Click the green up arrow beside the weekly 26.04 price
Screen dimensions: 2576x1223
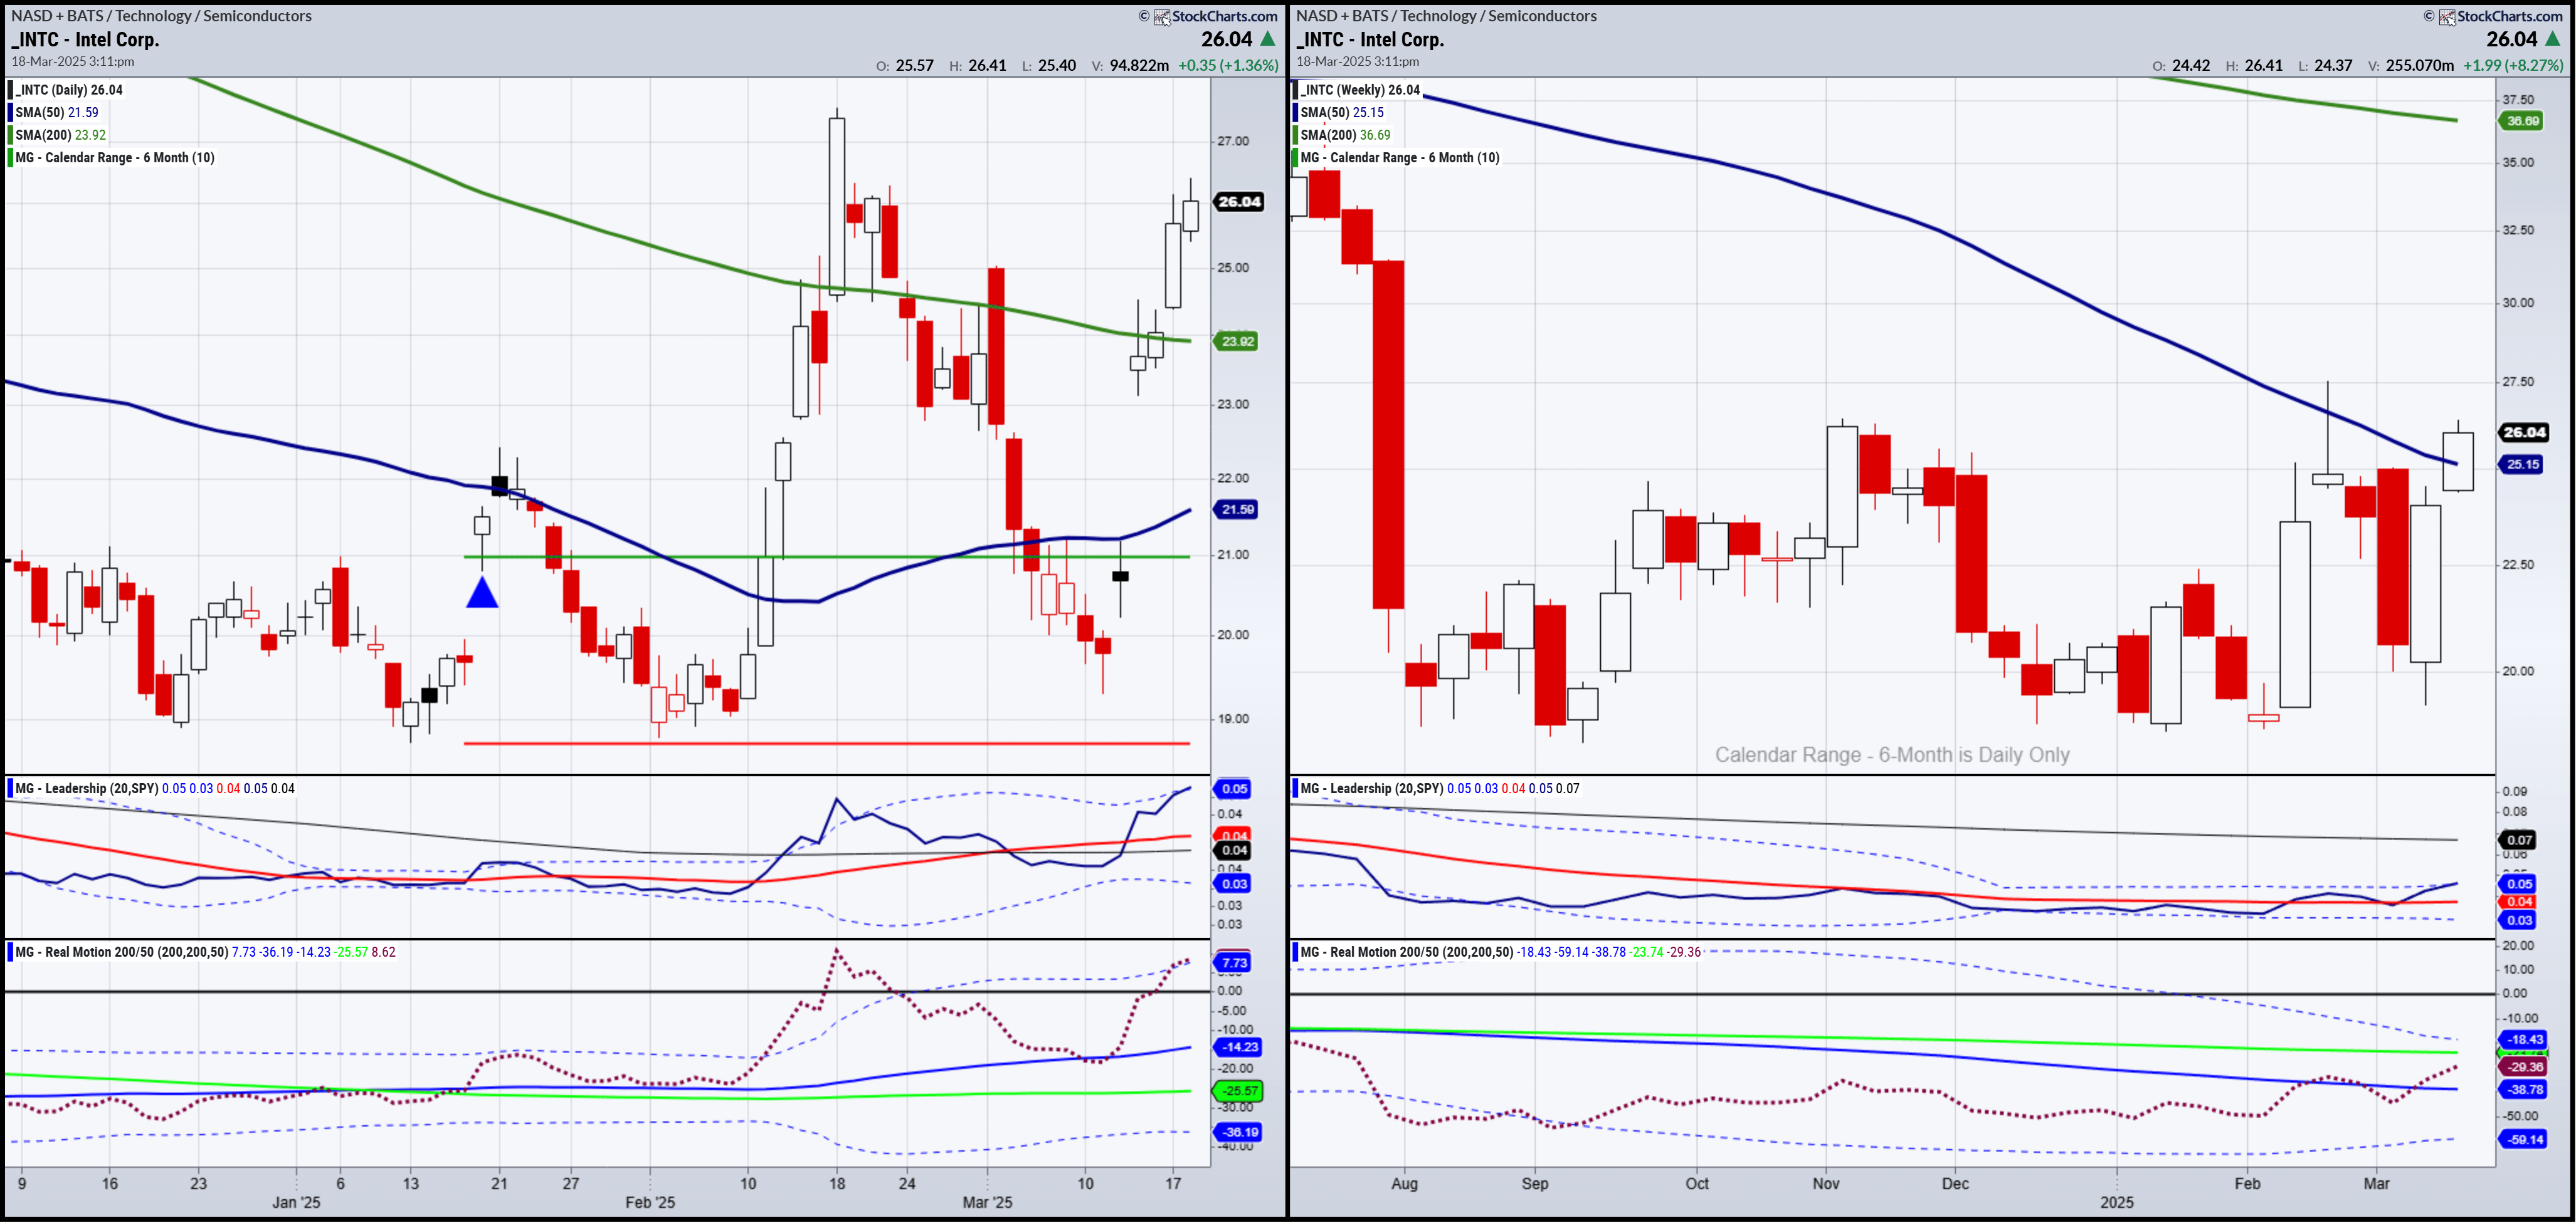2553,39
